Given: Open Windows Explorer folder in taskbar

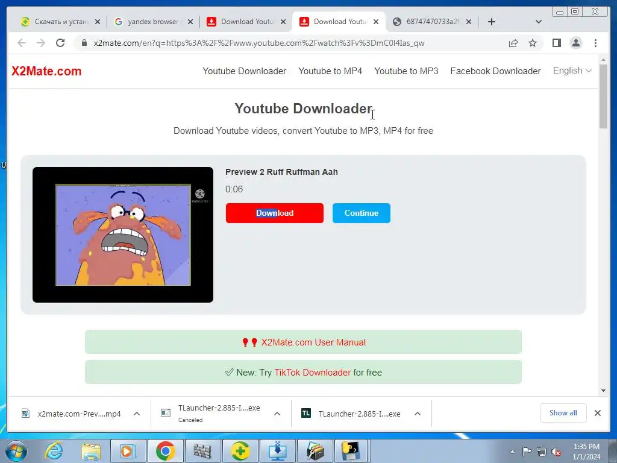Looking at the screenshot, I should pyautogui.click(x=91, y=451).
